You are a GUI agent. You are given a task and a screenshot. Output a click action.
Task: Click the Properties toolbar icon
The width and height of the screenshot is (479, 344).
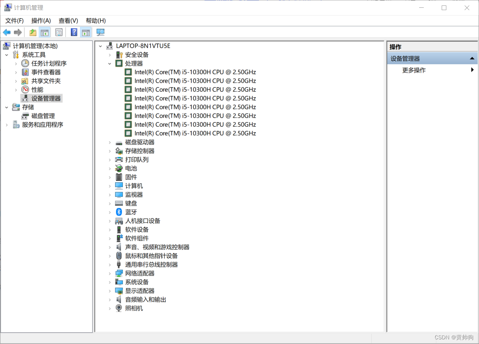[x=59, y=32]
